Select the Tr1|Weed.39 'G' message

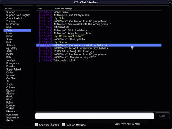[99, 27]
